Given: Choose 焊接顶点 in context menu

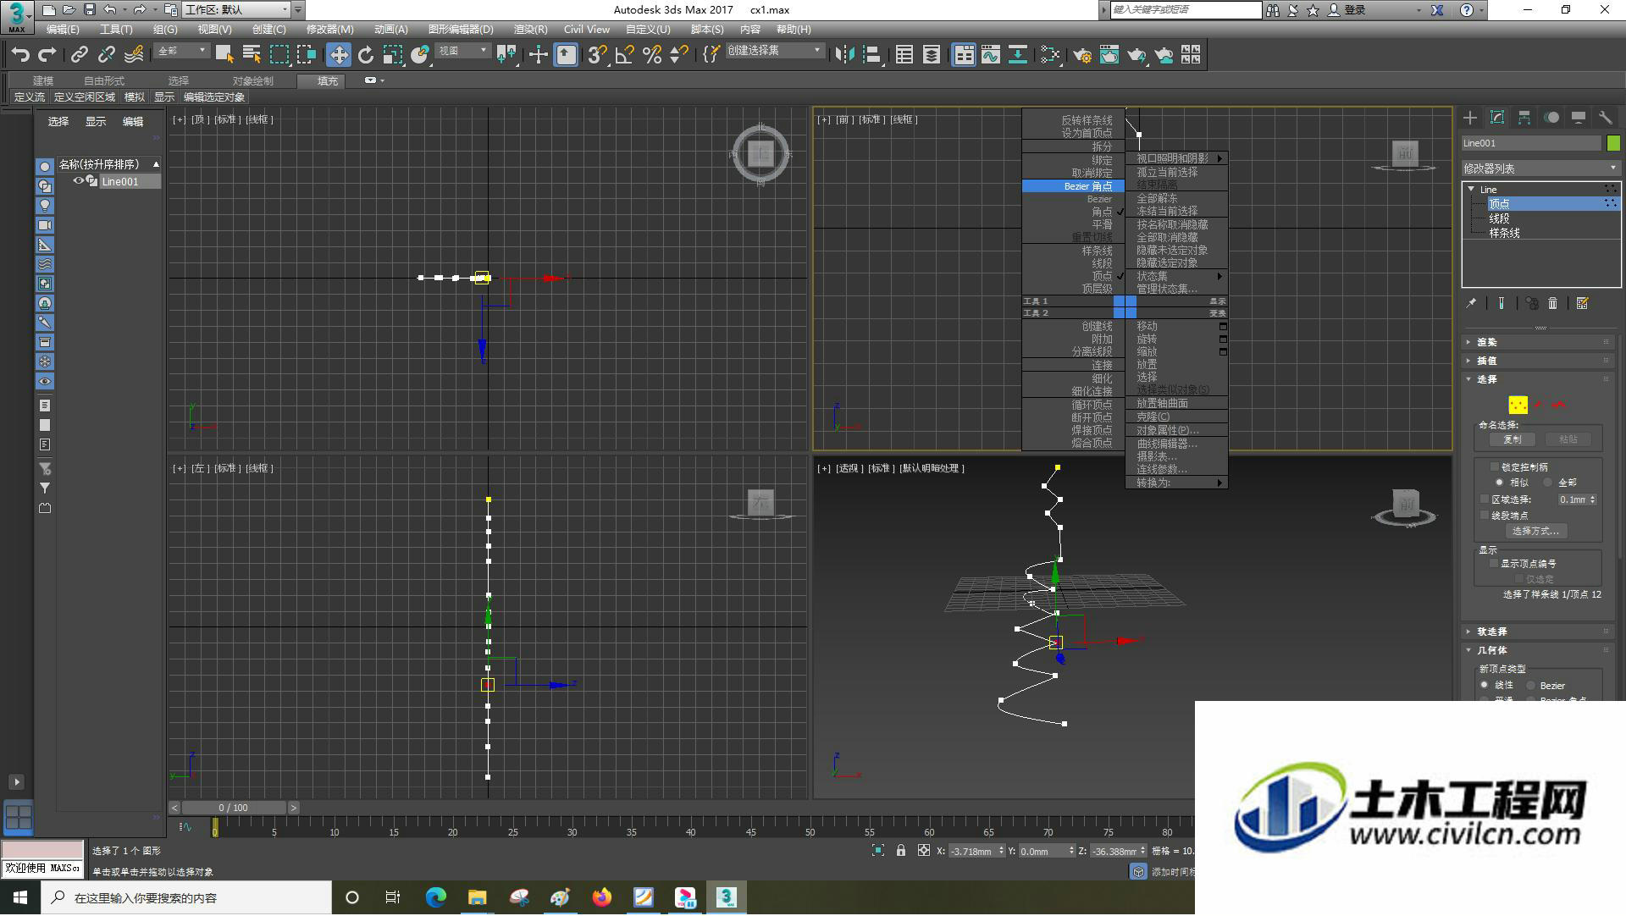Looking at the screenshot, I should (x=1092, y=430).
